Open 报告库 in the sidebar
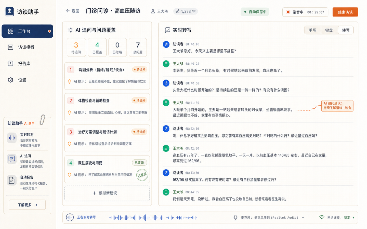 pyautogui.click(x=27, y=64)
